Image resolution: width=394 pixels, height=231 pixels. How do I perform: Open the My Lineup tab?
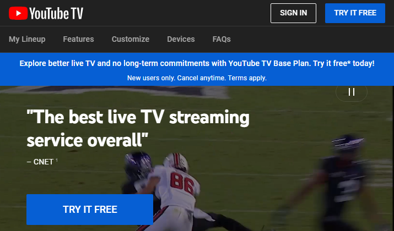pos(27,39)
